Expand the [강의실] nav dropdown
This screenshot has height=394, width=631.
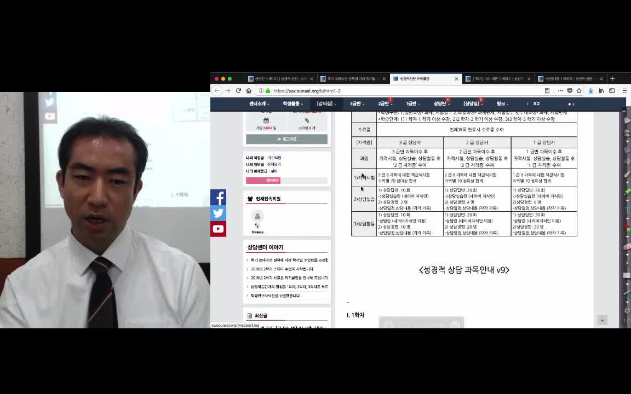click(326, 104)
